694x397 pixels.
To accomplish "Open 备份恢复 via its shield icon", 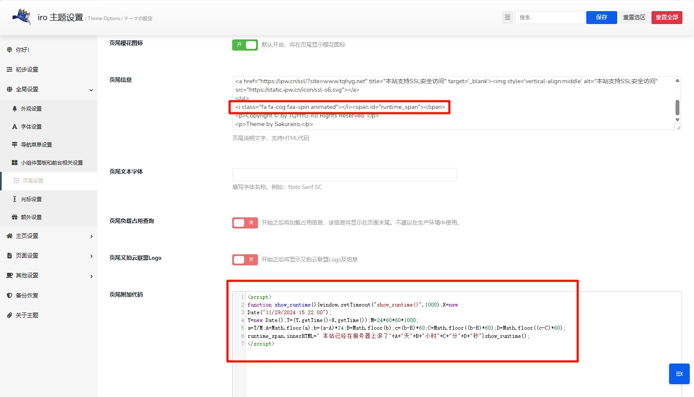I will (9, 295).
